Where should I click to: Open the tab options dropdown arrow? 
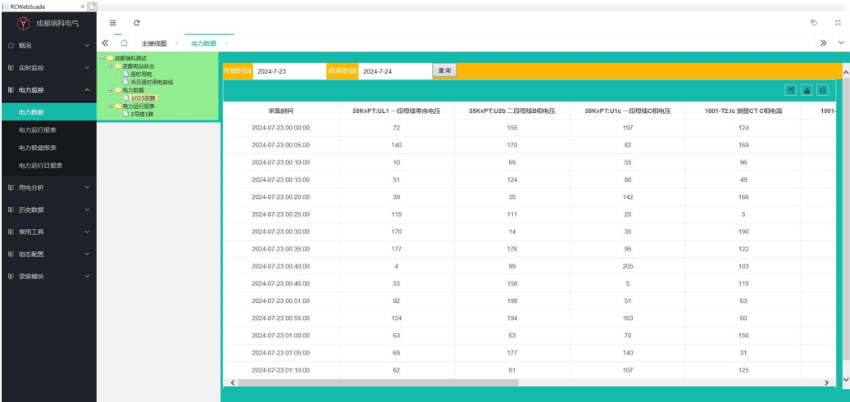840,43
